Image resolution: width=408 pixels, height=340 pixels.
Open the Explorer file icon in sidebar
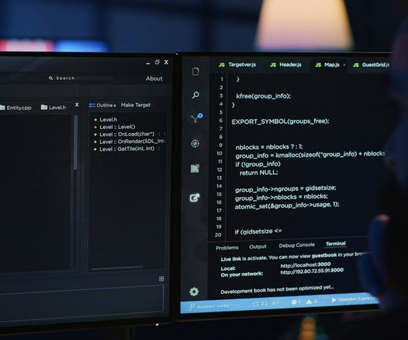click(x=196, y=72)
